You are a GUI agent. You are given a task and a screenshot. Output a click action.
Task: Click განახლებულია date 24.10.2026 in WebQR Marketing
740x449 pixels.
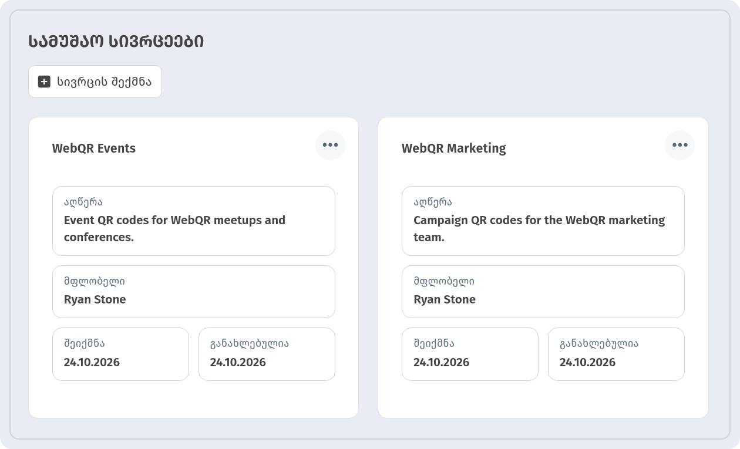tap(587, 362)
